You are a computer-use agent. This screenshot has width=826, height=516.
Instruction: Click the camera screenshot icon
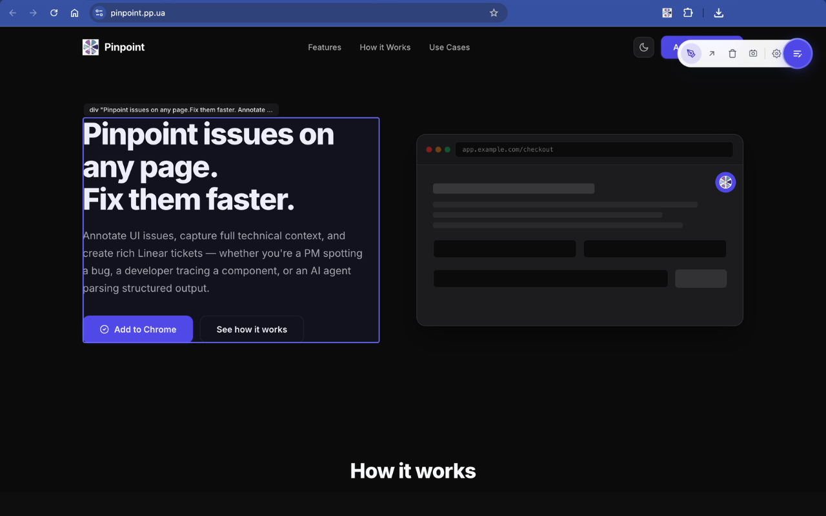coord(753,54)
